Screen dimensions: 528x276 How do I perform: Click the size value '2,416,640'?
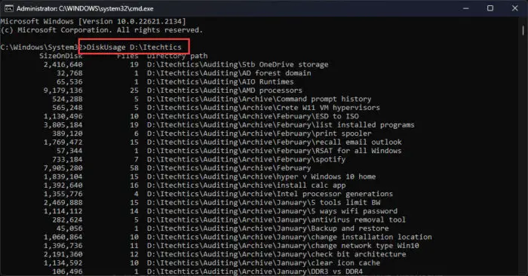[63, 64]
